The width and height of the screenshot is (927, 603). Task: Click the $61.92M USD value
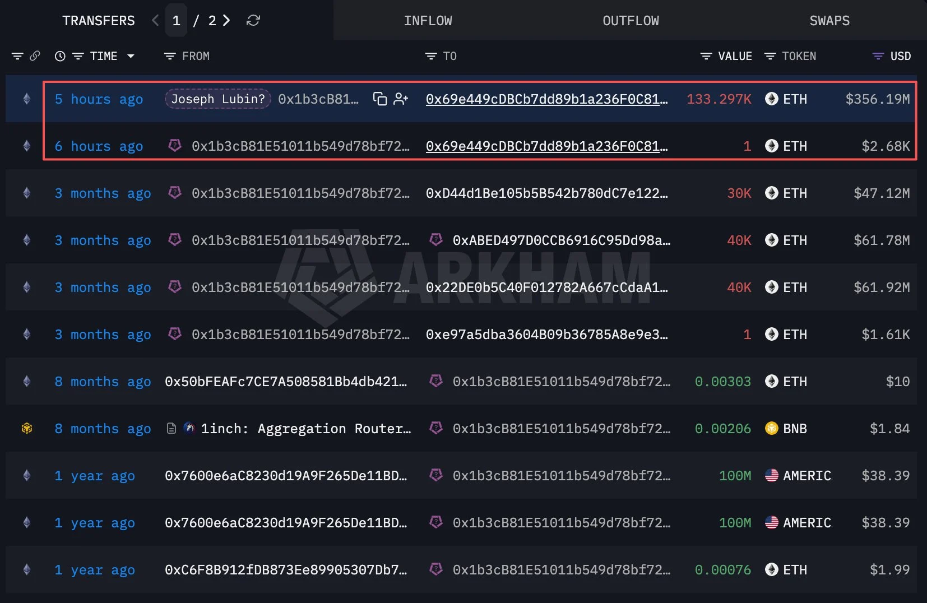point(882,287)
